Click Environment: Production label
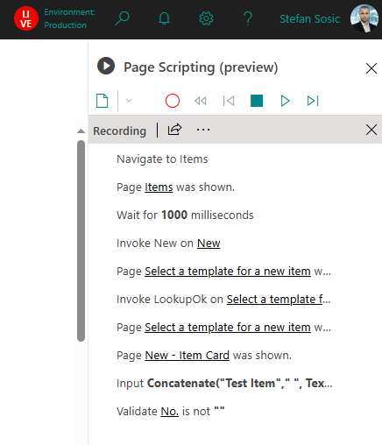Image resolution: width=382 pixels, height=445 pixels. click(69, 18)
